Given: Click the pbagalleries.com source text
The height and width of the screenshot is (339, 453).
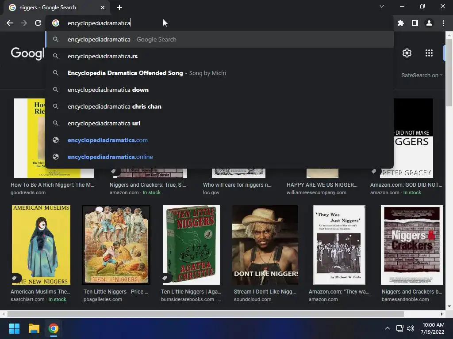Looking at the screenshot, I should pyautogui.click(x=103, y=300).
